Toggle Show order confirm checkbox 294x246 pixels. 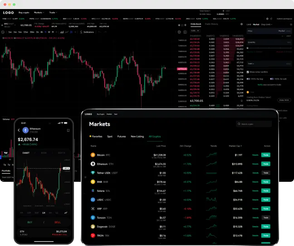coord(248,72)
